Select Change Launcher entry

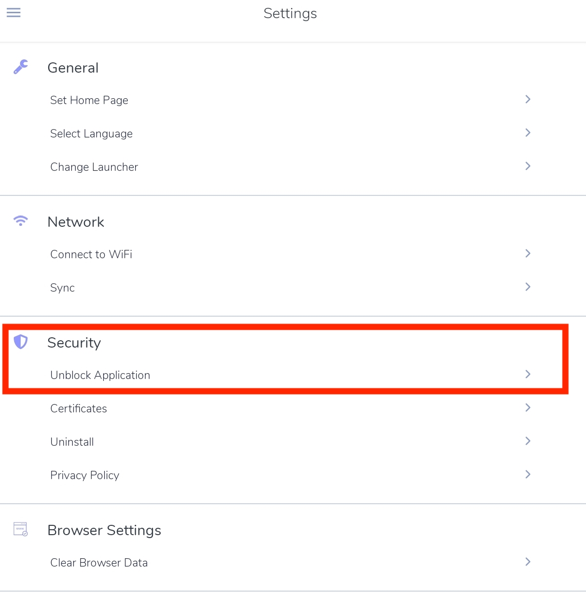[291, 167]
